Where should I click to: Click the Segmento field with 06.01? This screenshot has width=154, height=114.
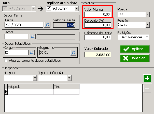pos(55,53)
